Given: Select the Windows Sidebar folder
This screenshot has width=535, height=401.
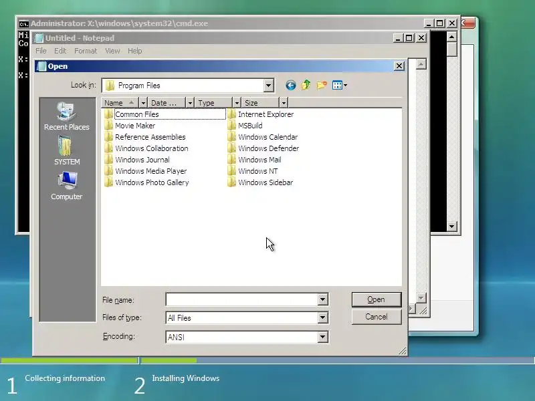Looking at the screenshot, I should 260,182.
